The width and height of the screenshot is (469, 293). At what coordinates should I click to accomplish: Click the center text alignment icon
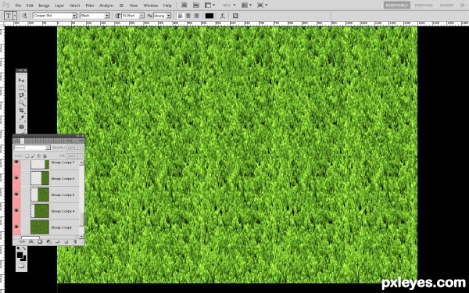pos(188,16)
